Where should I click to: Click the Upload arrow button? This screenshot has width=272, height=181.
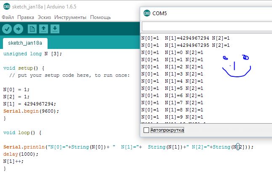18,29
